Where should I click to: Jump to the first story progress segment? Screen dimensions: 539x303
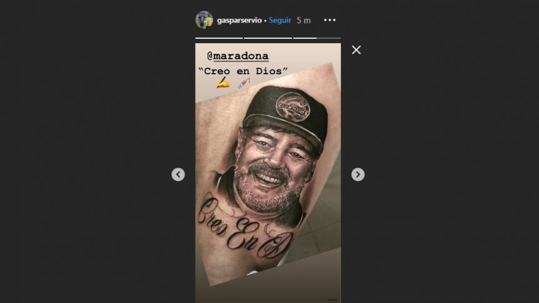[219, 38]
